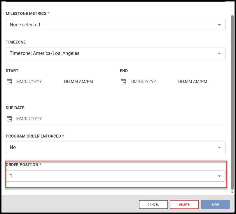Focus the End time HH:MM AM/PM field
Screen dimensions: 236x214
tap(201, 82)
